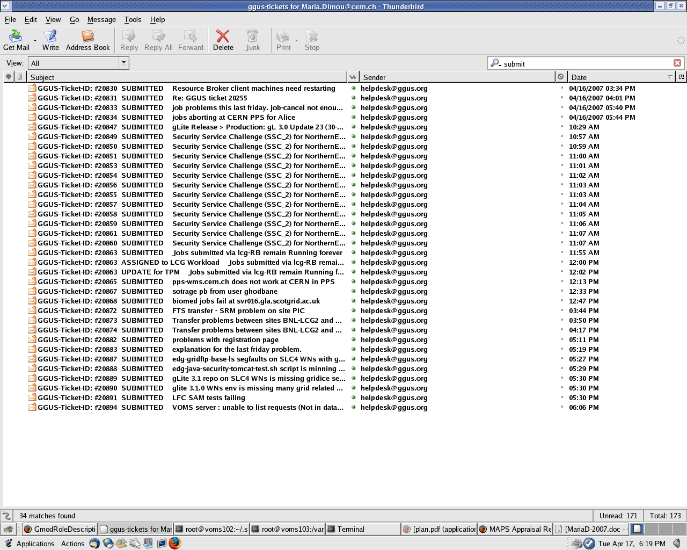This screenshot has width=687, height=550.
Task: Click the Get Mail toolbar icon
Action: pos(16,40)
